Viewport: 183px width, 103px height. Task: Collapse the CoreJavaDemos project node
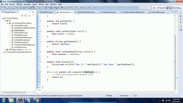(3, 18)
